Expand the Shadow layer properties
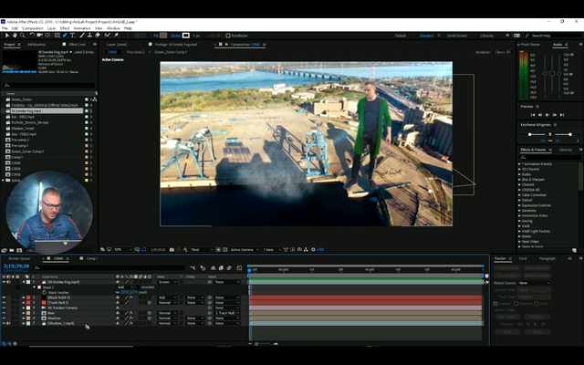This screenshot has width=584, height=365. pos(24,318)
